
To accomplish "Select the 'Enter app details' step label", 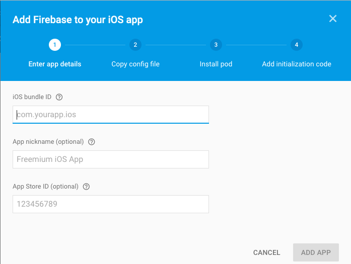I will (55, 64).
